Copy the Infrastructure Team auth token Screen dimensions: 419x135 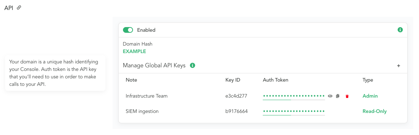point(338,96)
